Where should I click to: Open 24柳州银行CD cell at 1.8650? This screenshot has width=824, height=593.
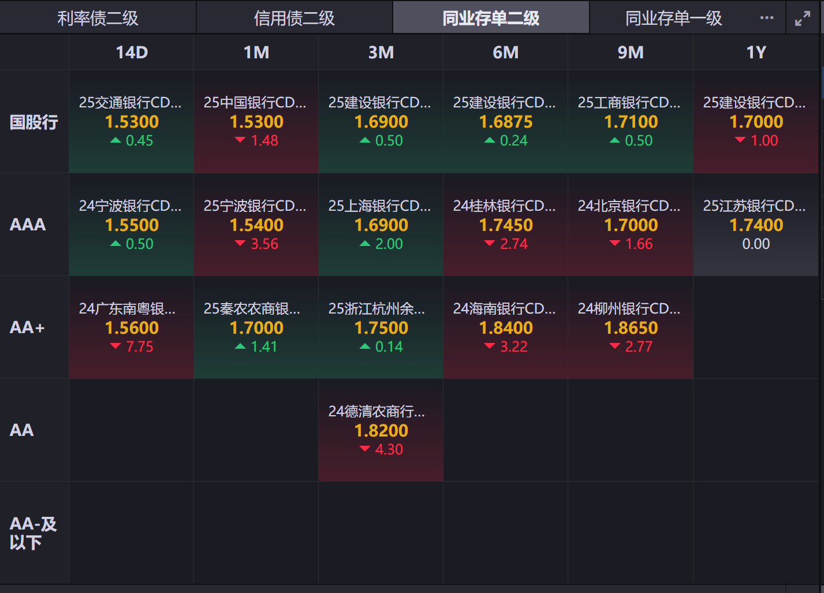click(631, 327)
